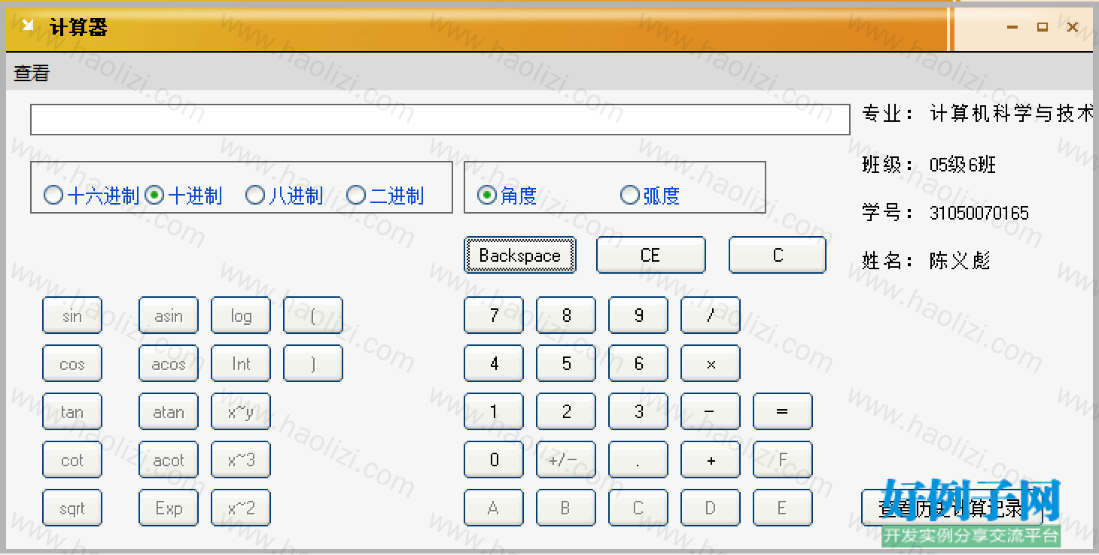
Task: Click digit 0 button
Action: (494, 459)
